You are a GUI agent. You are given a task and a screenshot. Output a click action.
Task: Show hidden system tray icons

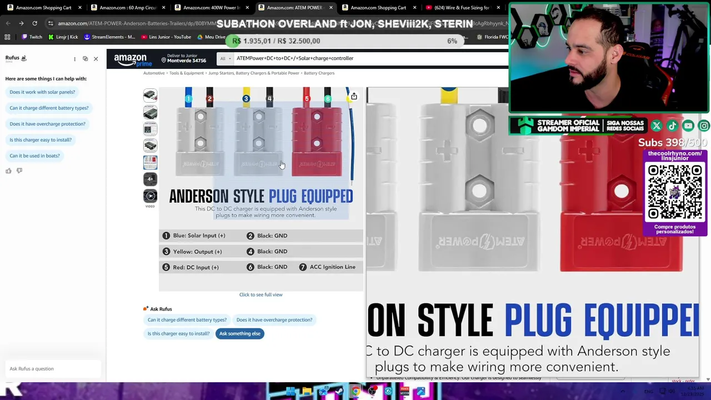(x=623, y=392)
